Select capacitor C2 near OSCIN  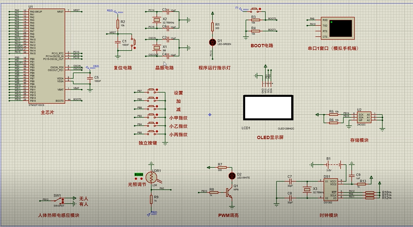point(168,39)
